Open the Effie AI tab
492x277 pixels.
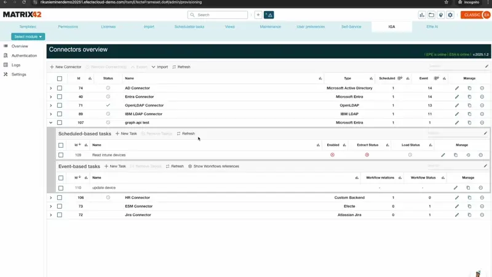[432, 26]
